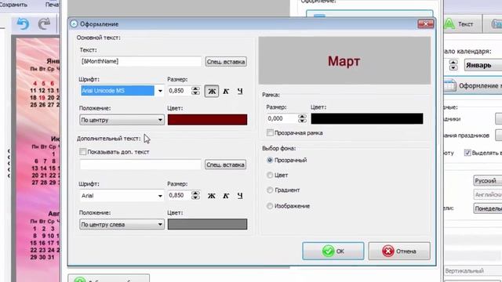Check Прозрачная рамка option
This screenshot has height=282, width=502.
270,132
